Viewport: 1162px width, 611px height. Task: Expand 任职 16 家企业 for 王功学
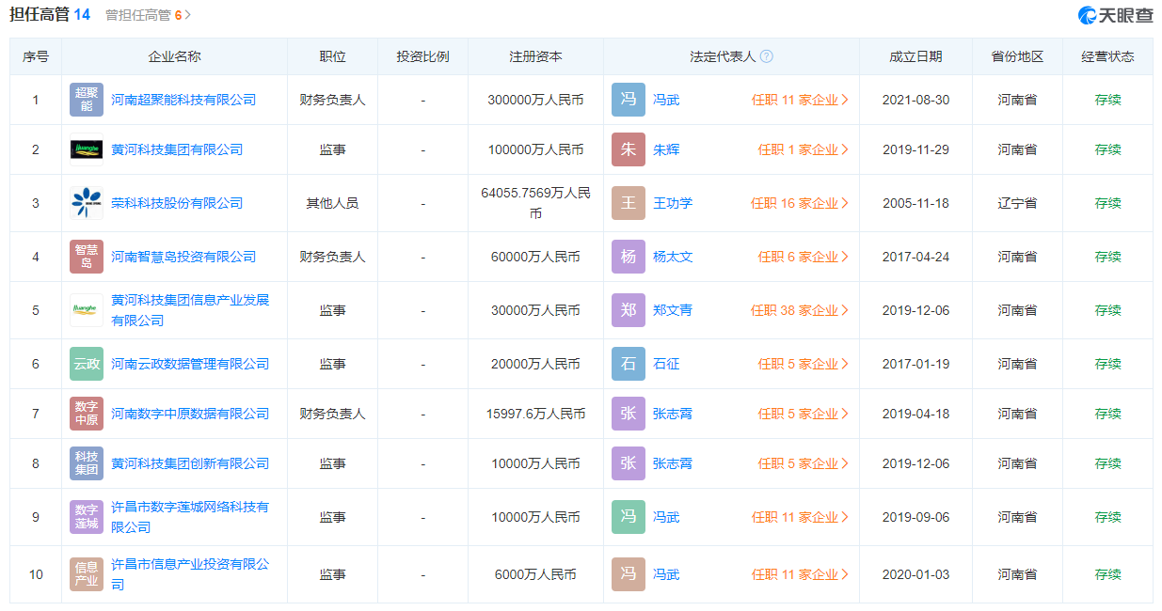click(800, 203)
